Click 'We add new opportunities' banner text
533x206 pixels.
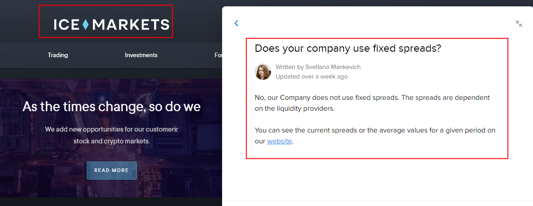(111, 130)
